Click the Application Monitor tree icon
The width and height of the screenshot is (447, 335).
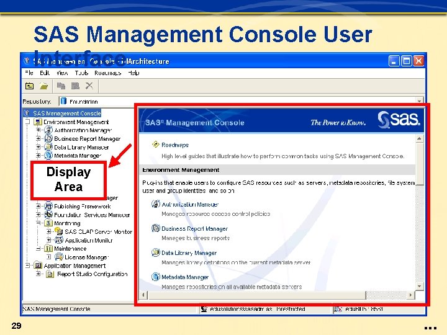point(59,240)
